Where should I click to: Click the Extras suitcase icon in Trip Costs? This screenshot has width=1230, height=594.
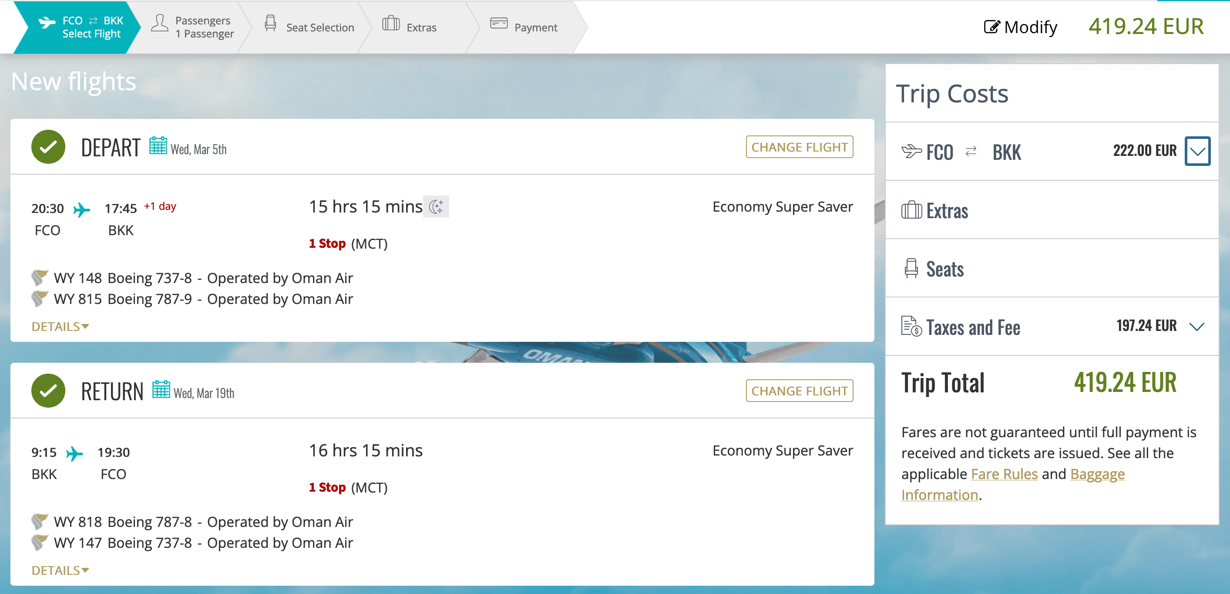pos(911,210)
